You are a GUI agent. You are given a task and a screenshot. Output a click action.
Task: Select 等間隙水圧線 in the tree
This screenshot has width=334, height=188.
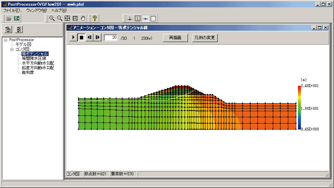pyautogui.click(x=34, y=58)
